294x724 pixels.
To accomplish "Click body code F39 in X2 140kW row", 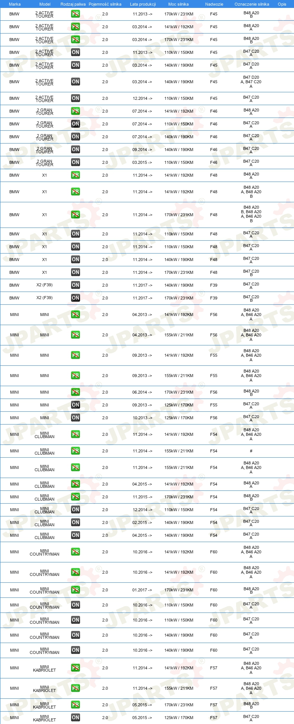I will point(214,285).
